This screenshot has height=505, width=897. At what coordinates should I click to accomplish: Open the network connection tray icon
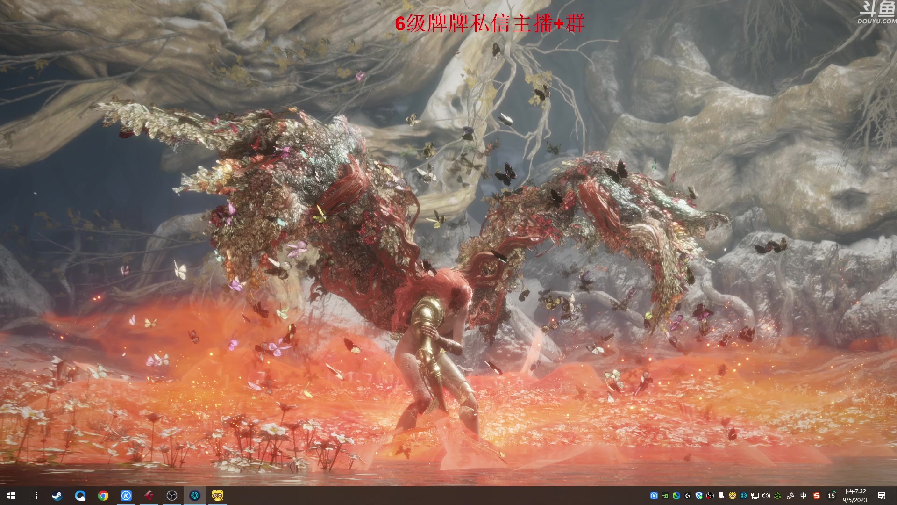pyautogui.click(x=755, y=496)
